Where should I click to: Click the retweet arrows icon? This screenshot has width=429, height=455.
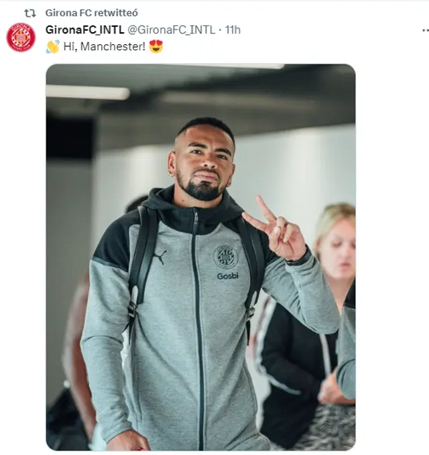pyautogui.click(x=30, y=13)
